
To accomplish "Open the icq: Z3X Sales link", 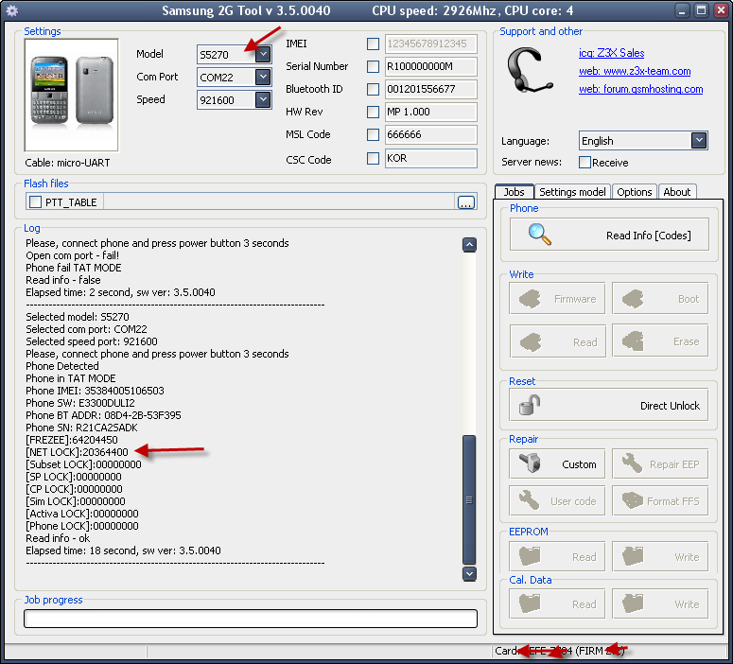I will pos(611,53).
